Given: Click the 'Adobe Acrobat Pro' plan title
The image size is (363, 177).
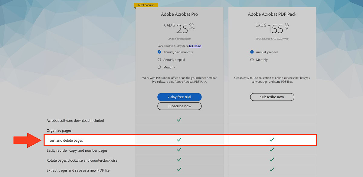Looking at the screenshot, I should coord(179,14).
